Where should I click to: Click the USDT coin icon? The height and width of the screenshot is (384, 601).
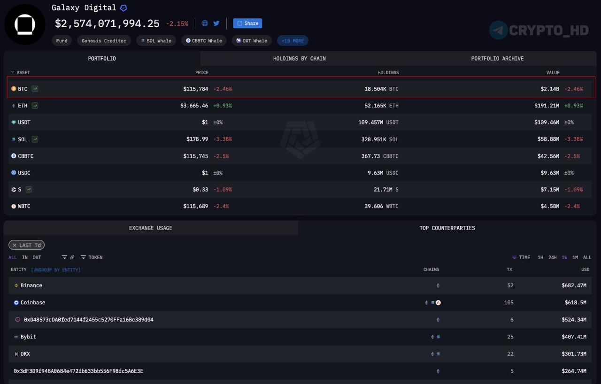point(14,123)
